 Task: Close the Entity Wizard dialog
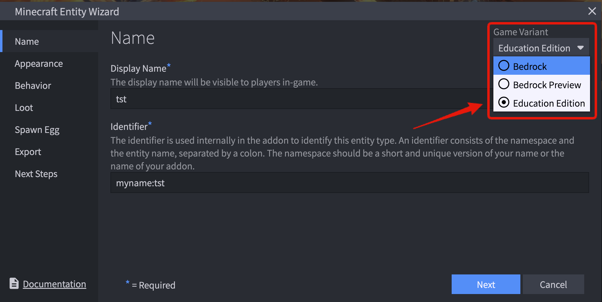point(592,11)
